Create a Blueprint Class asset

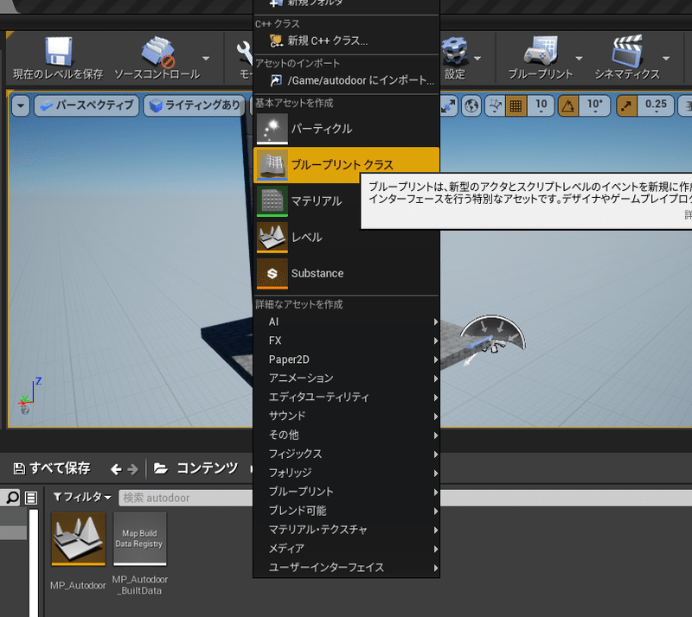(347, 165)
